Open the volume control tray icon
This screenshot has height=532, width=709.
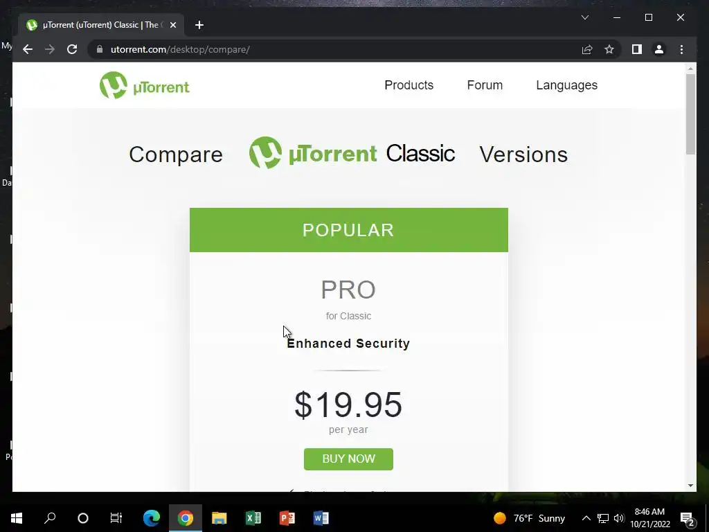(619, 518)
